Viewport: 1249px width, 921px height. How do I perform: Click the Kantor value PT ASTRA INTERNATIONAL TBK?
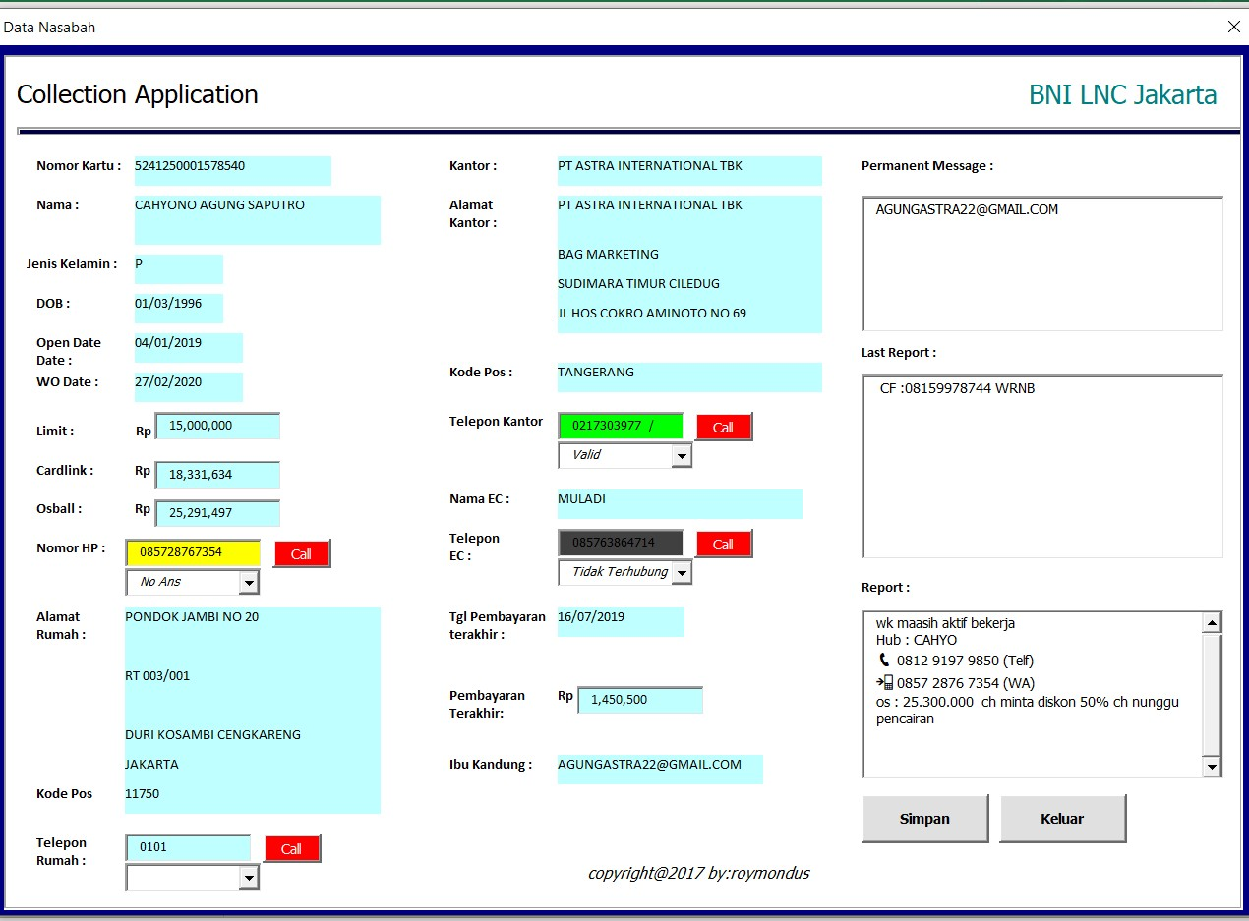(650, 166)
